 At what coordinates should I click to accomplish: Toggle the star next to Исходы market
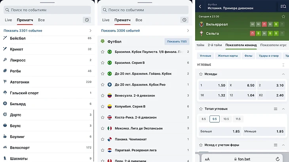point(201,74)
